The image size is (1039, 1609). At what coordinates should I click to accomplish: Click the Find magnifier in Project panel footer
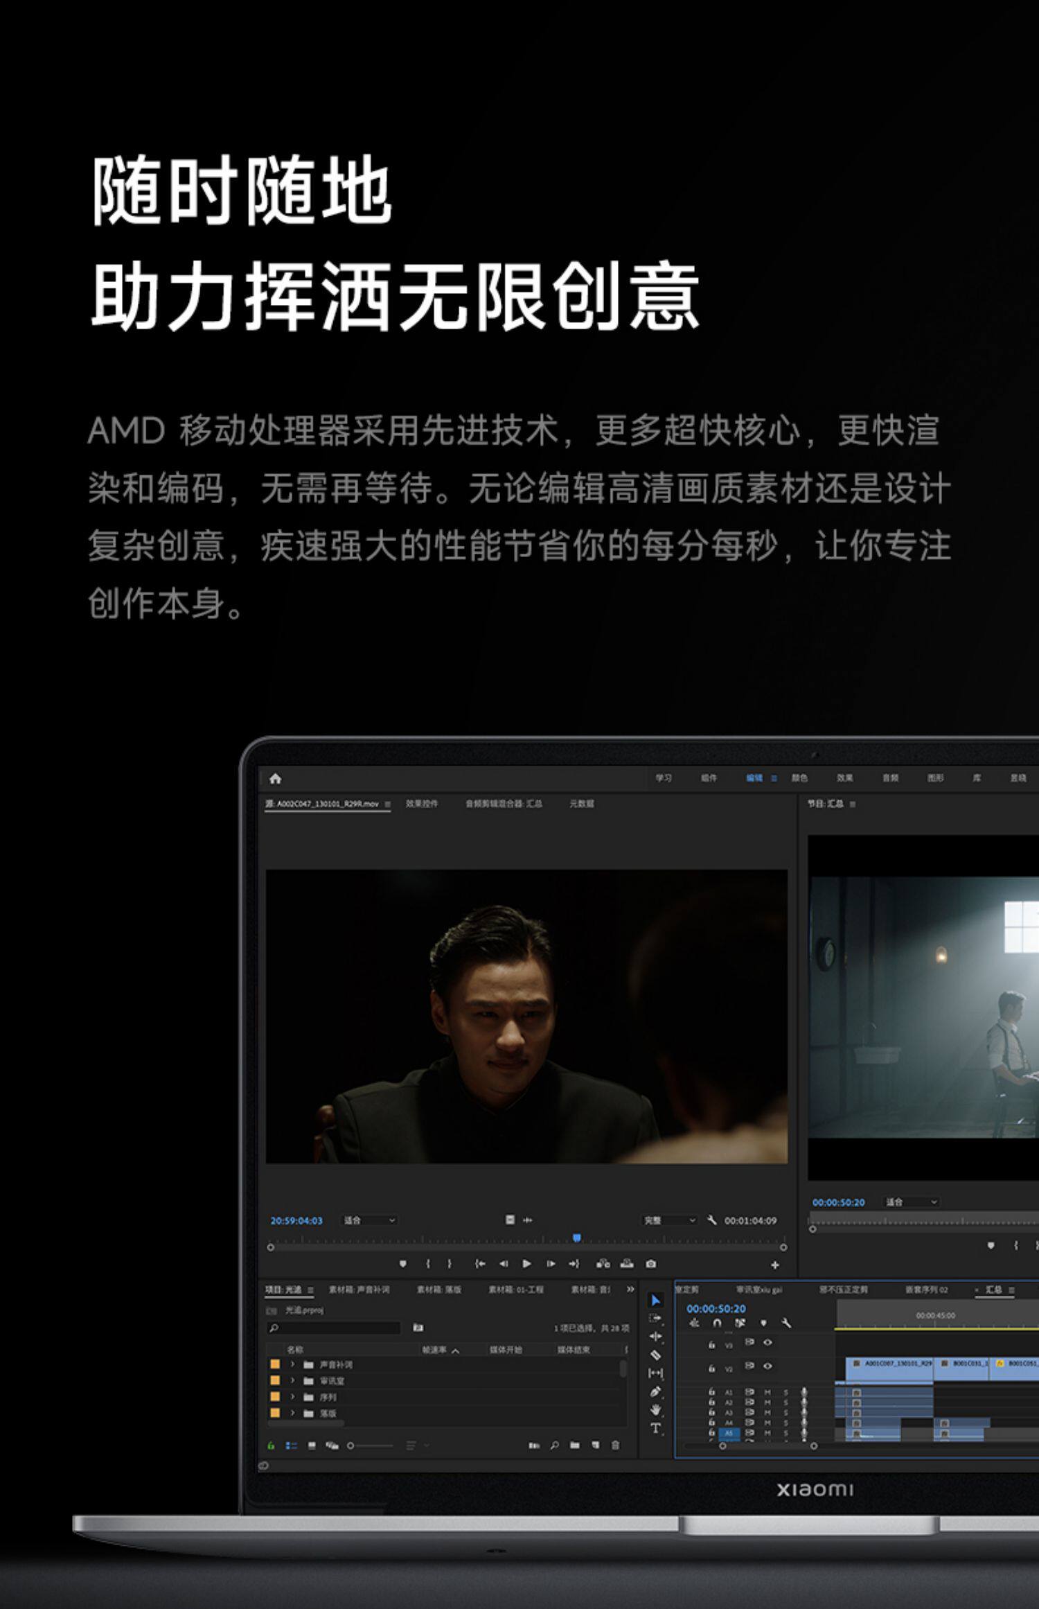[x=554, y=1445]
